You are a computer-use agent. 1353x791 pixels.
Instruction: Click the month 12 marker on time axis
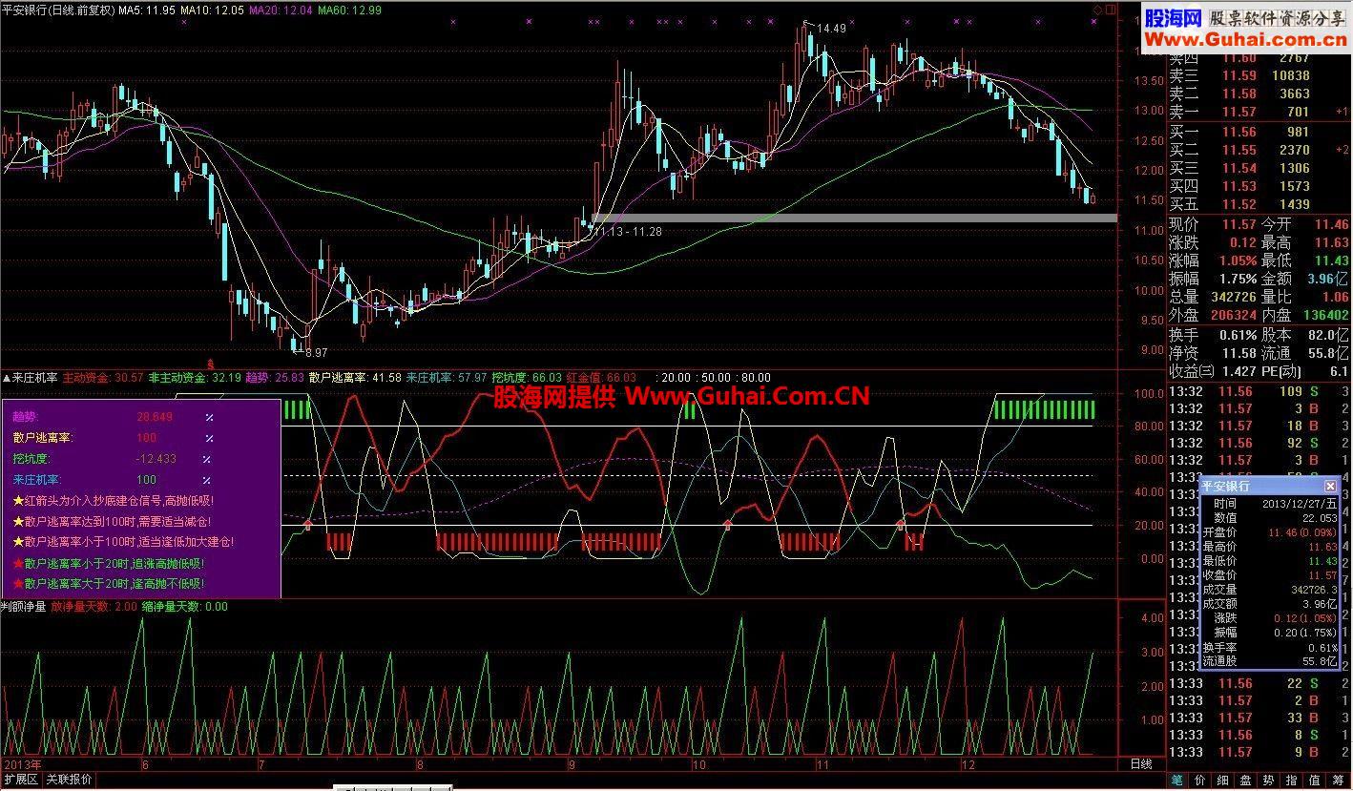point(967,764)
